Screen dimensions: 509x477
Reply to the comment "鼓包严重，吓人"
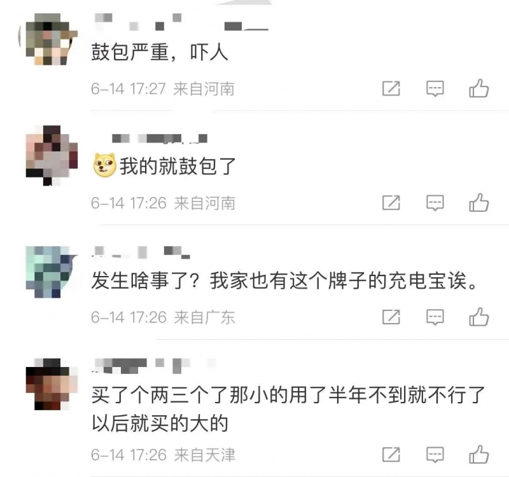point(435,88)
